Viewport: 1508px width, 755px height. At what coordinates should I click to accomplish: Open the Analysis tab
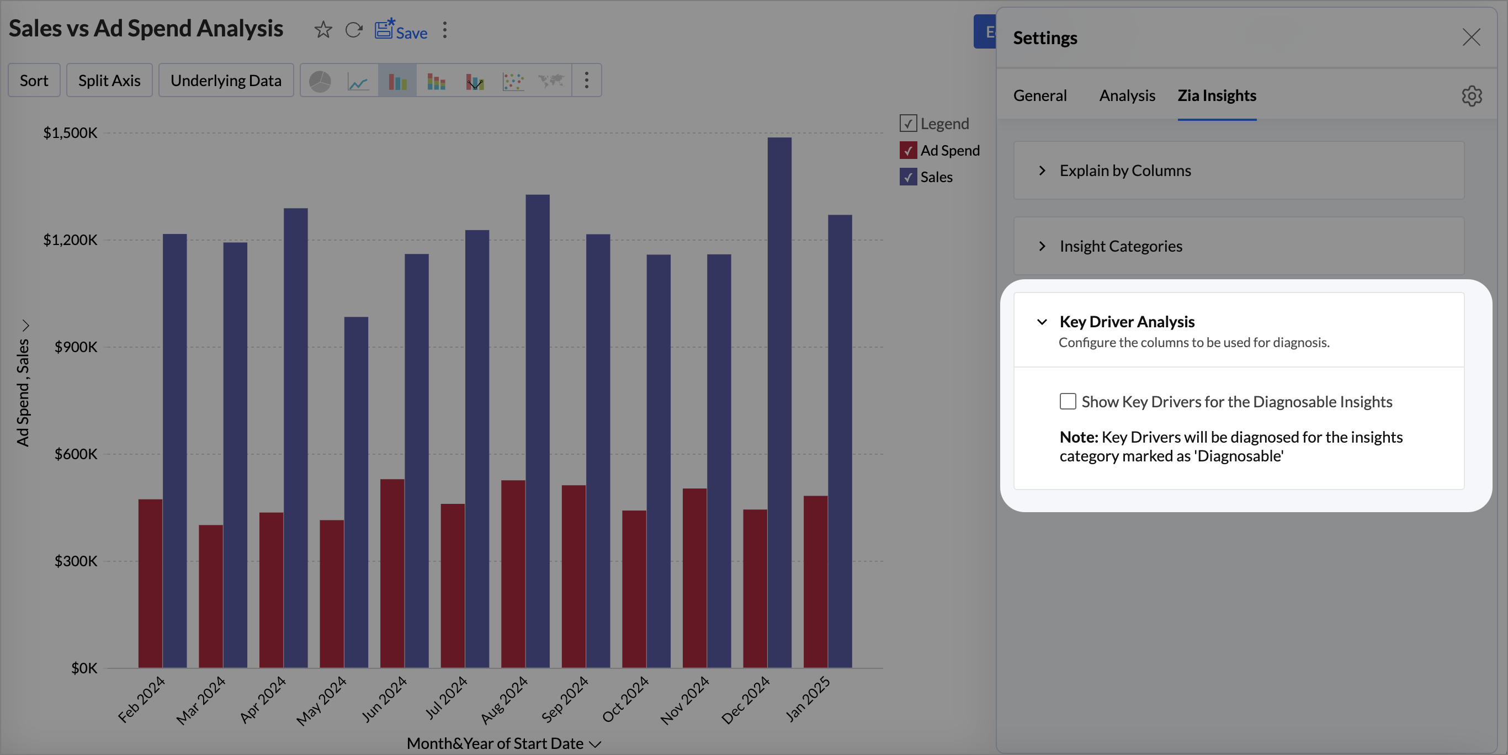pyautogui.click(x=1127, y=96)
